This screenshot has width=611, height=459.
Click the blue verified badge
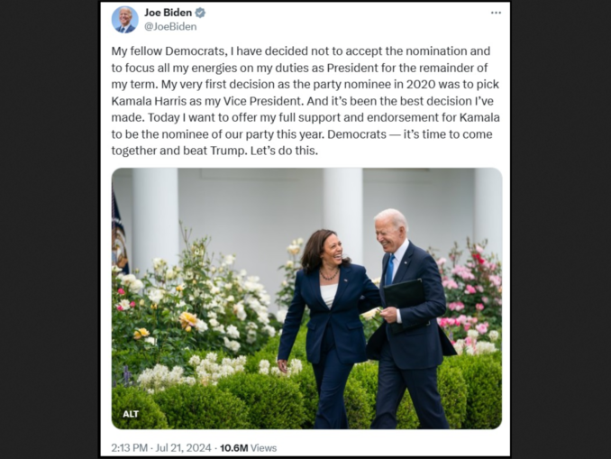coord(200,13)
